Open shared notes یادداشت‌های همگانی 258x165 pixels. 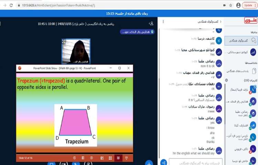coord(241,71)
